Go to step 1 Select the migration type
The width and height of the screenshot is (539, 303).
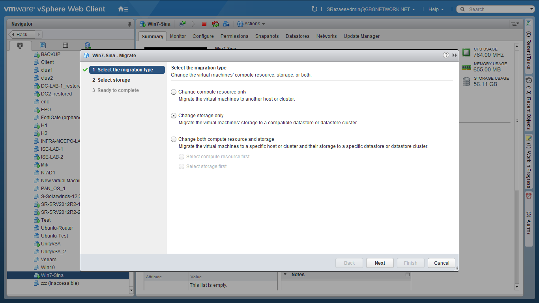pyautogui.click(x=127, y=70)
